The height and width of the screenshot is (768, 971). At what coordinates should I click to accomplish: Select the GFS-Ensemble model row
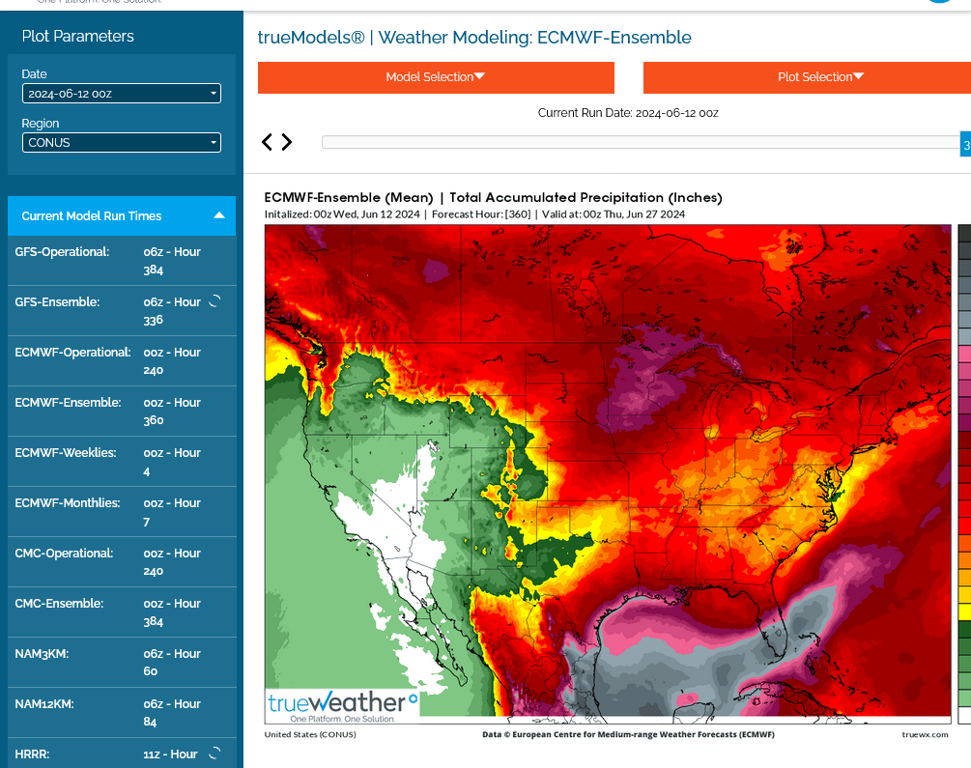tap(122, 311)
